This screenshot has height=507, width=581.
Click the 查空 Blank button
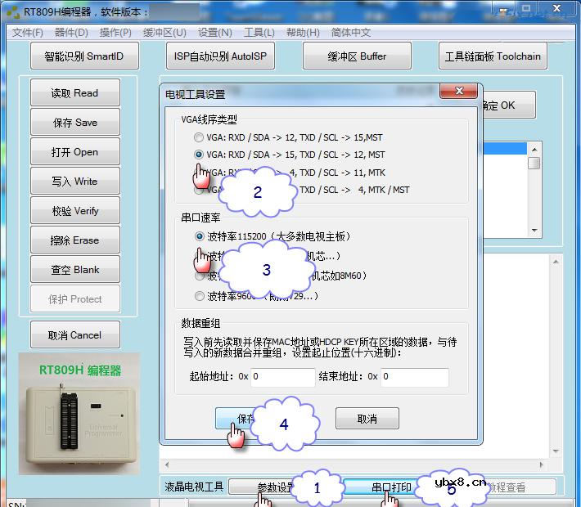[x=75, y=269]
